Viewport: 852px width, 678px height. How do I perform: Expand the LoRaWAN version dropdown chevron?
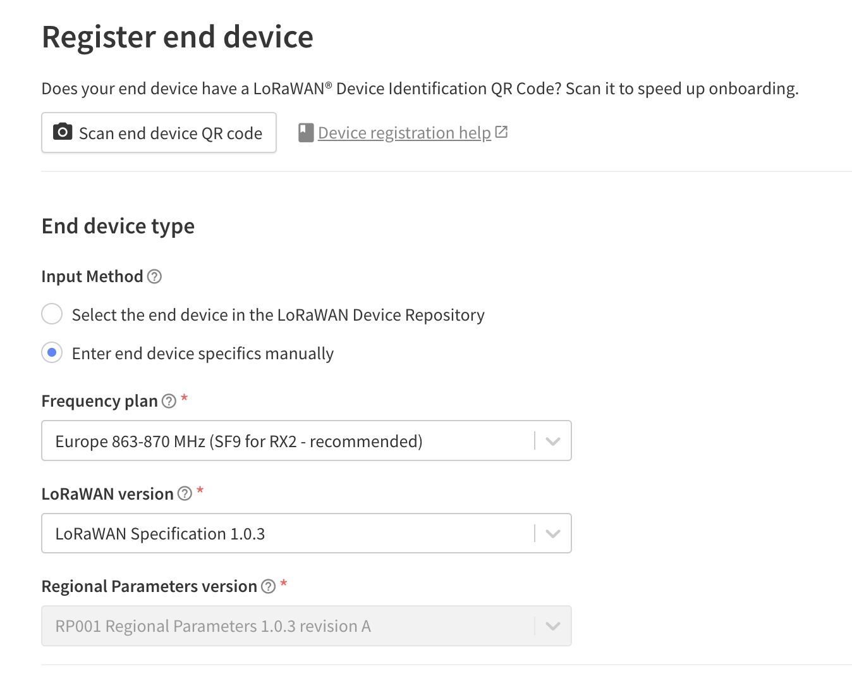point(553,534)
